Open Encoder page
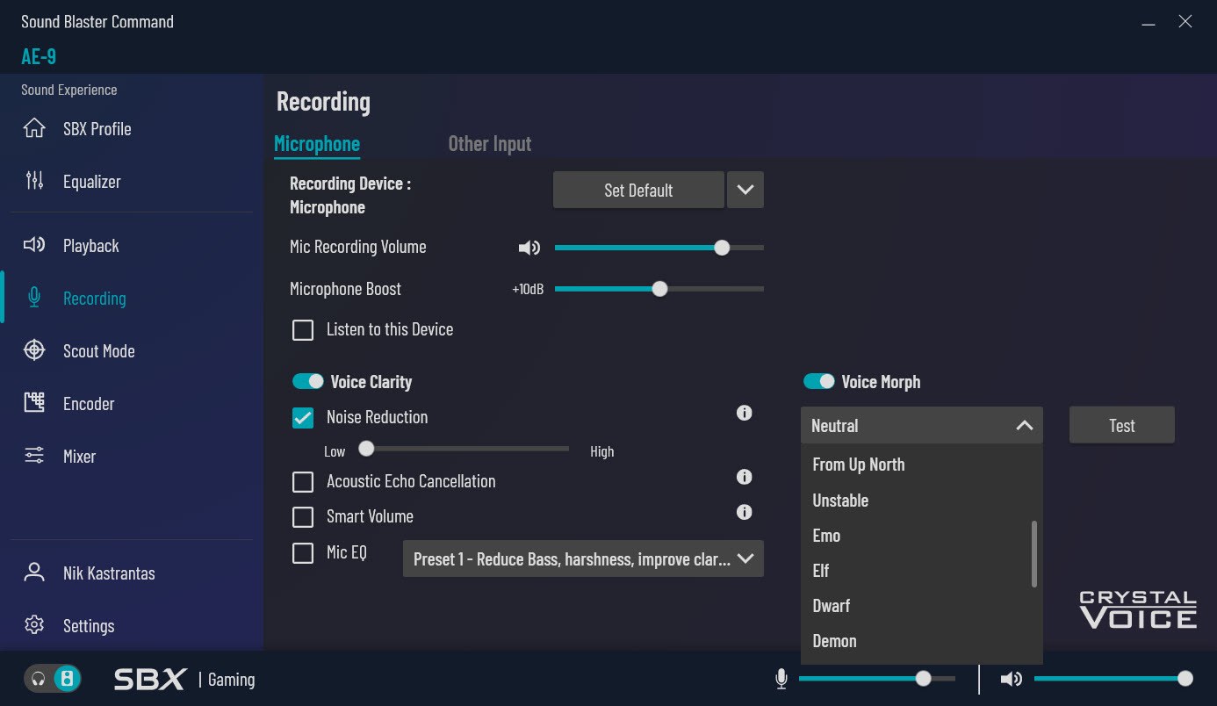This screenshot has height=706, width=1217. point(89,403)
